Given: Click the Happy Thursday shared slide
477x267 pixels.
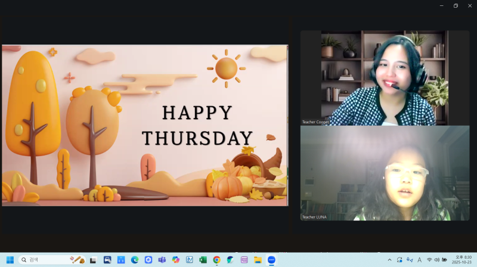Looking at the screenshot, I should pyautogui.click(x=145, y=125).
